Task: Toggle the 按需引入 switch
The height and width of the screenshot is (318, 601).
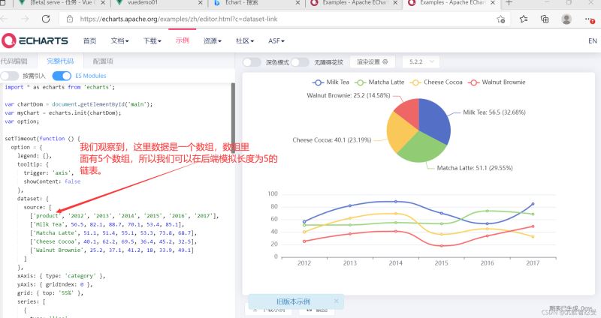Action: tap(10, 76)
